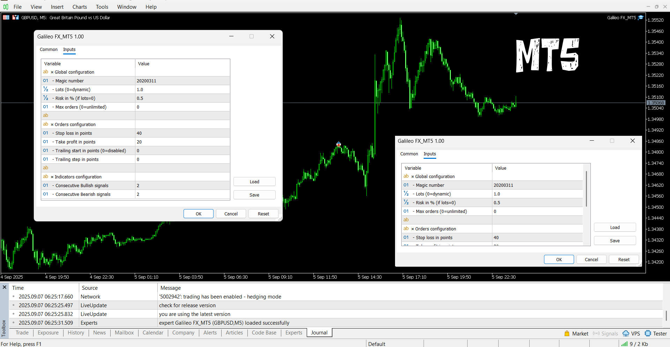Click the connection signal bars in status bar
The image size is (670, 347).
coord(624,344)
